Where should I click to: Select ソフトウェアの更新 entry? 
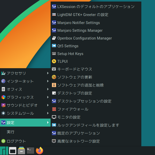click(x=96, y=77)
